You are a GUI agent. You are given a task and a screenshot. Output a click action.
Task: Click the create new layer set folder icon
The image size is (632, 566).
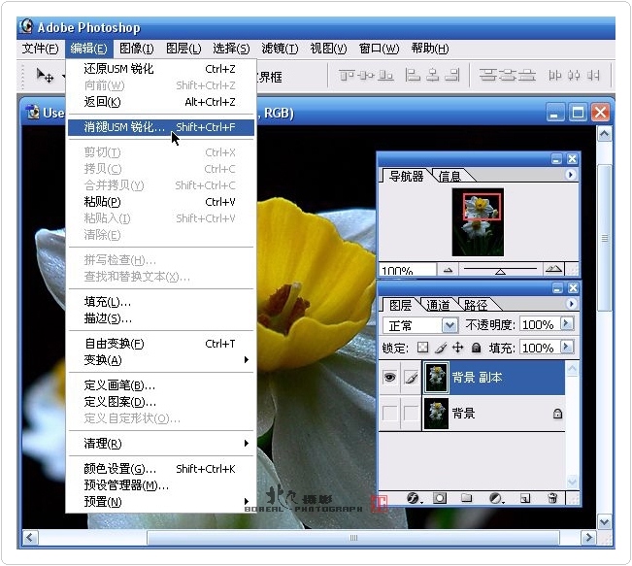click(x=466, y=498)
